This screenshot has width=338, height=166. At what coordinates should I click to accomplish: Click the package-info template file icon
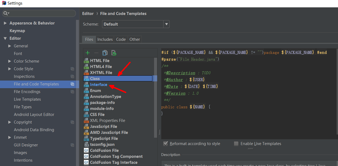[x=86, y=103]
